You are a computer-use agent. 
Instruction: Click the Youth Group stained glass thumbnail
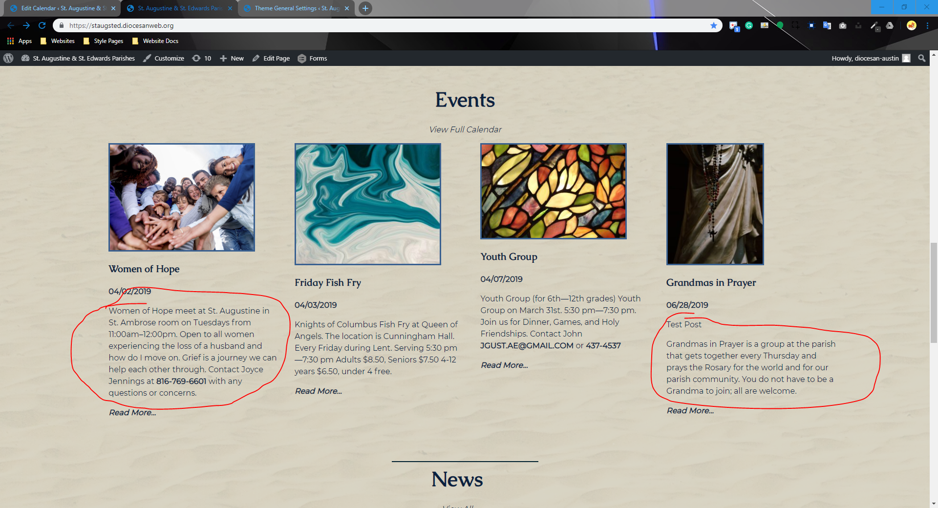coord(553,191)
